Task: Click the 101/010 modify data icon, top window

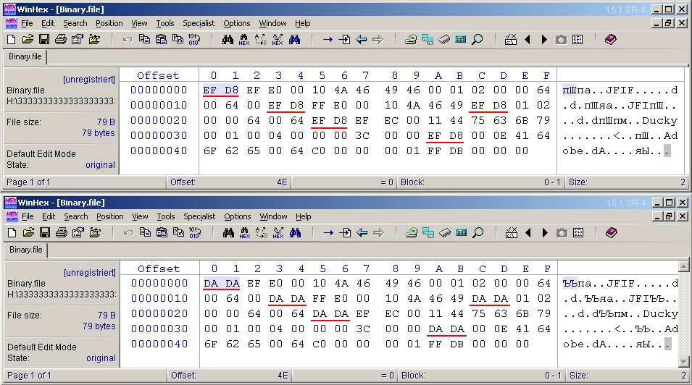Action: (x=194, y=40)
